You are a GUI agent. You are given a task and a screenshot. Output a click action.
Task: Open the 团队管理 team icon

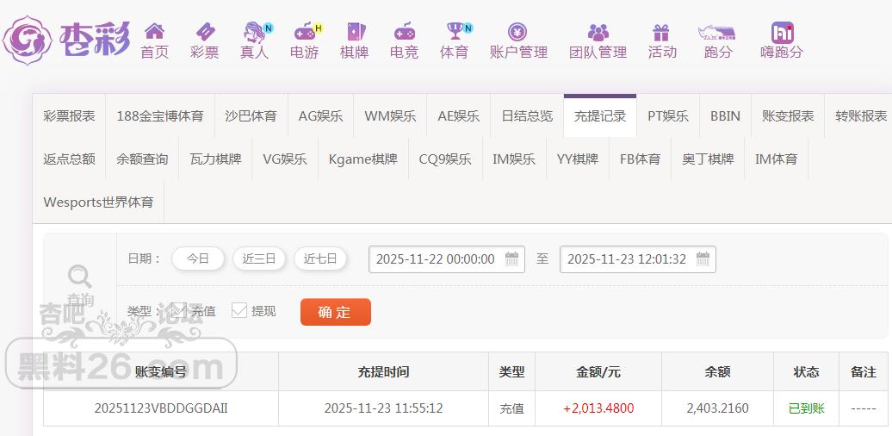(598, 33)
